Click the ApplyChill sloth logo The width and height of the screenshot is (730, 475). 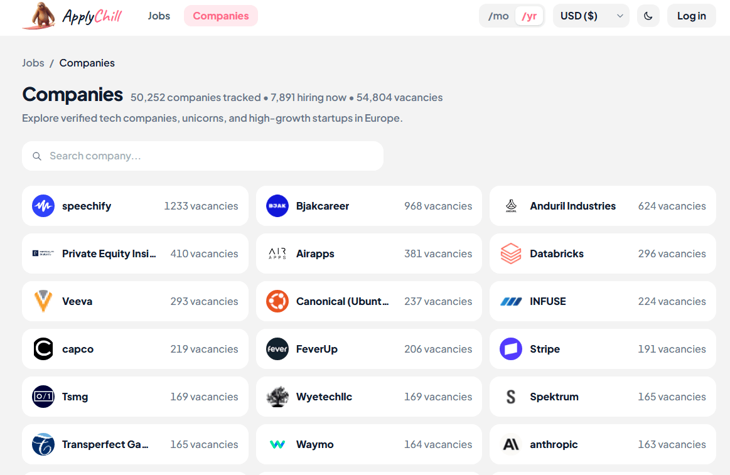(40, 15)
